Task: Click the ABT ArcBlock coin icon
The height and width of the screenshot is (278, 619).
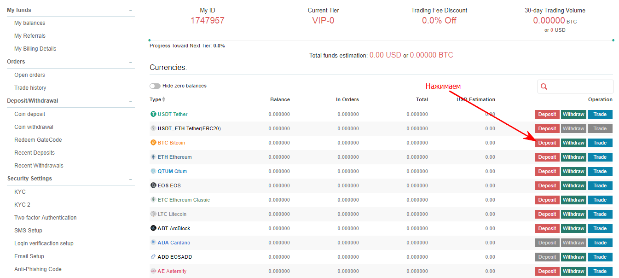Action: click(153, 228)
